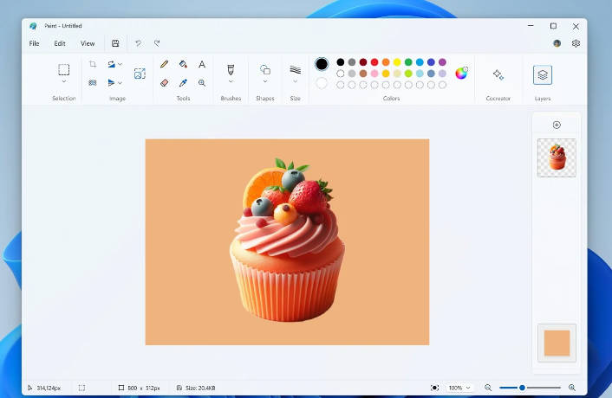This screenshot has height=398, width=612.
Task: Click the Redo arrow
Action: point(157,43)
